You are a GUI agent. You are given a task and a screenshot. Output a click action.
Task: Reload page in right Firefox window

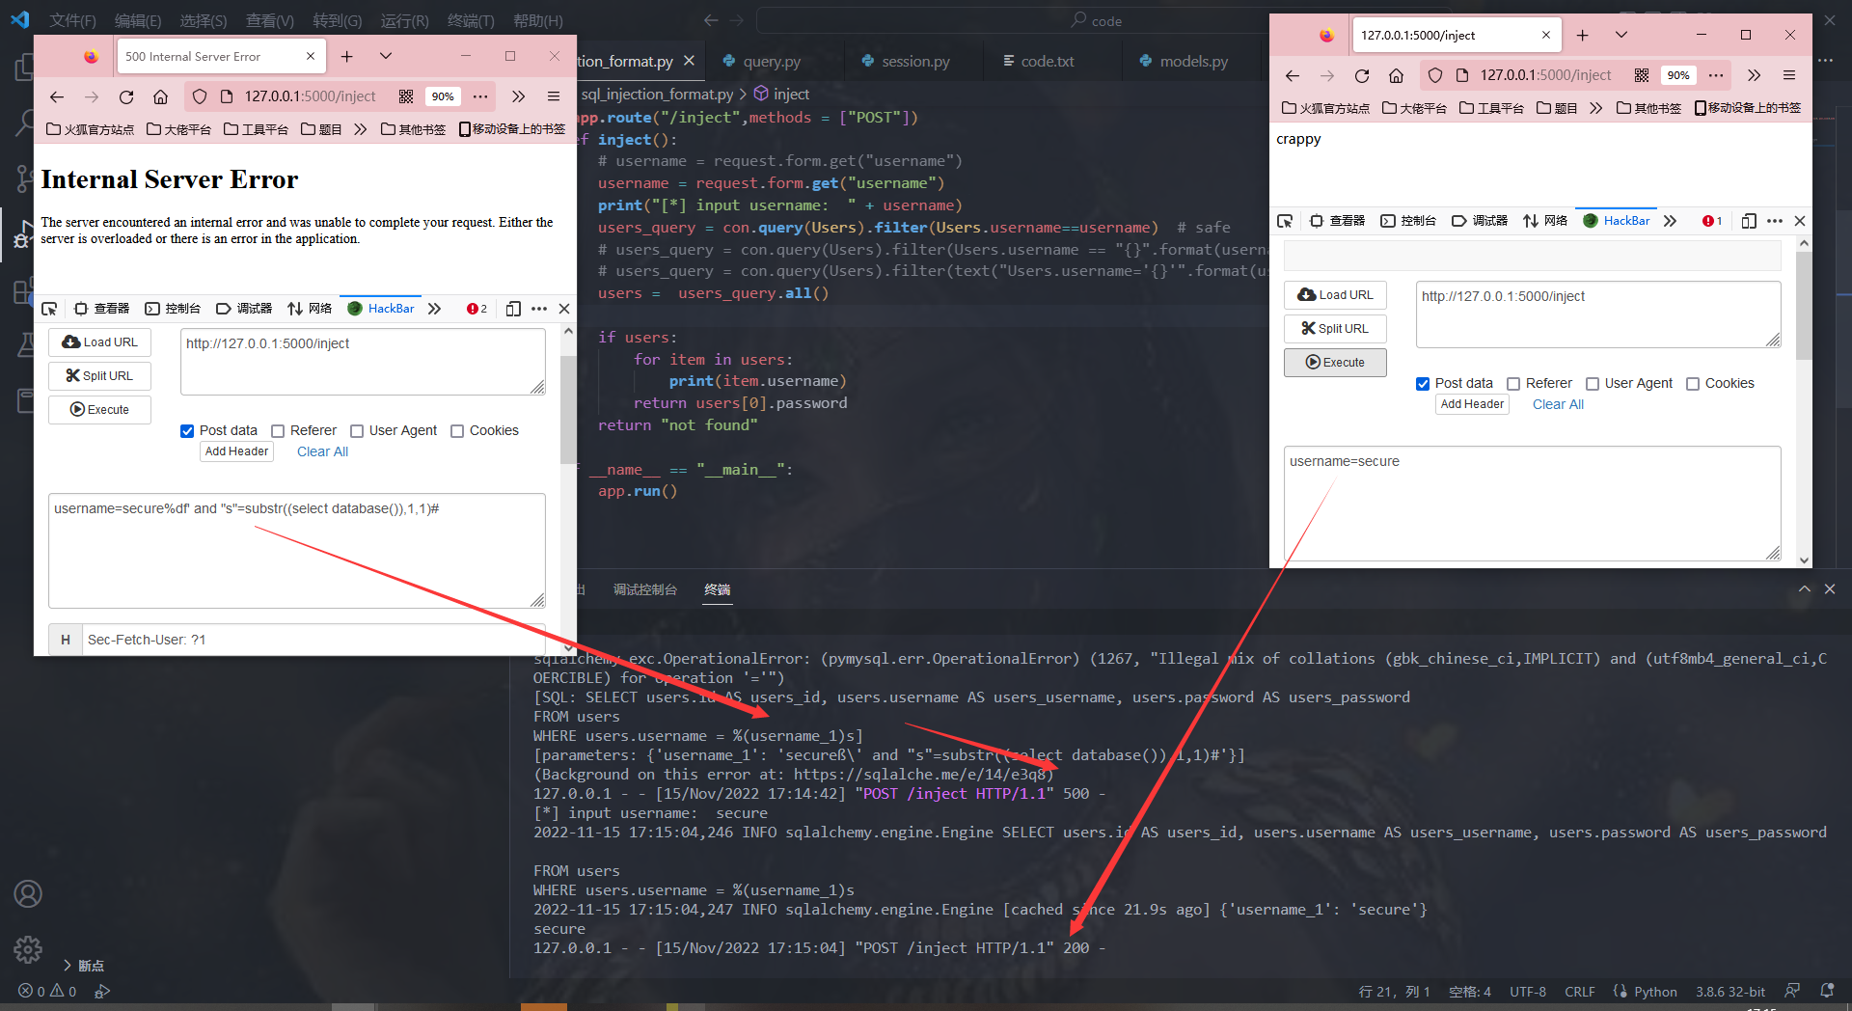click(x=1362, y=75)
